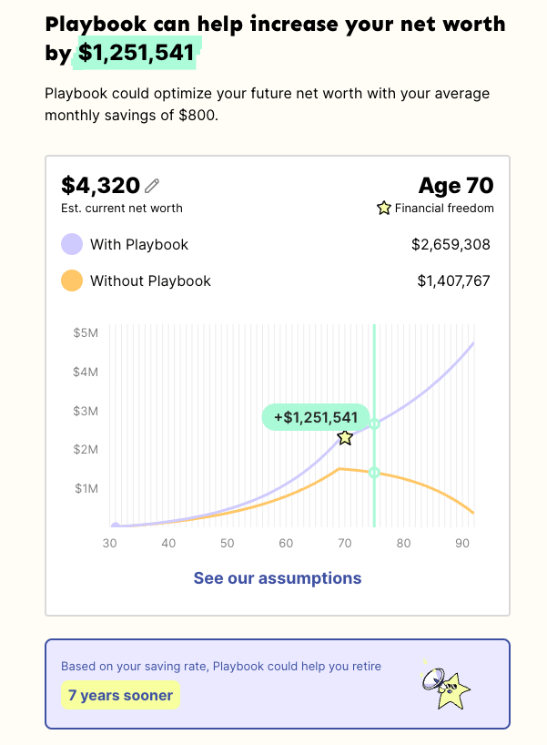The height and width of the screenshot is (745, 547).
Task: Click the upper circle marker on purple line
Action: [x=374, y=424]
